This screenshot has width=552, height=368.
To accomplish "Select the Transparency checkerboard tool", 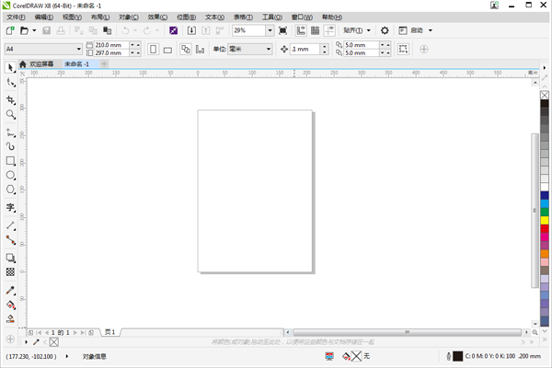I will (11, 272).
